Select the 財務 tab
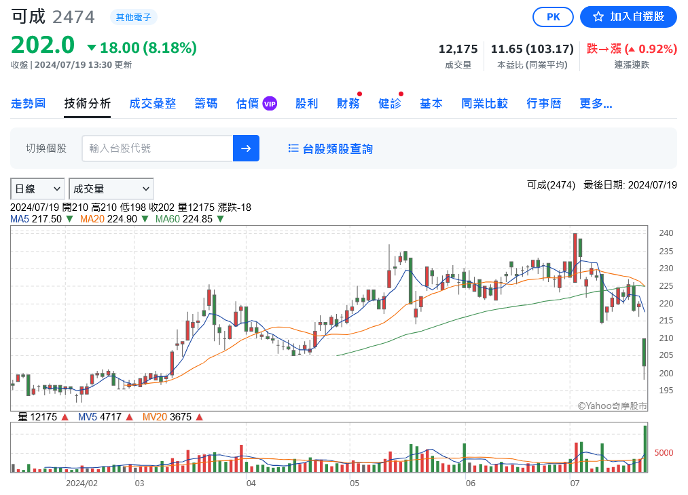Image resolution: width=688 pixels, height=495 pixels. tap(348, 104)
